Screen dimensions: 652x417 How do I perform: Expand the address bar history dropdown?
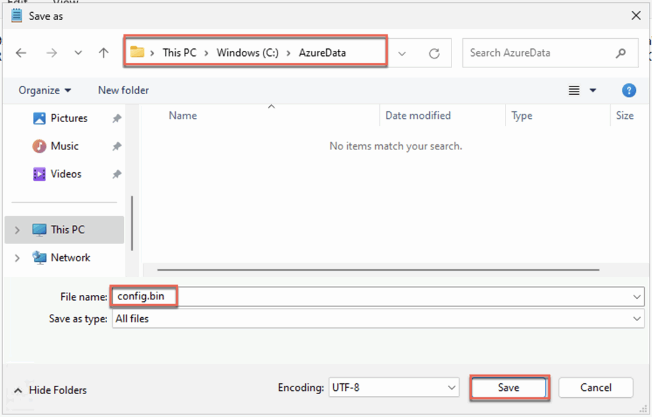pos(402,53)
